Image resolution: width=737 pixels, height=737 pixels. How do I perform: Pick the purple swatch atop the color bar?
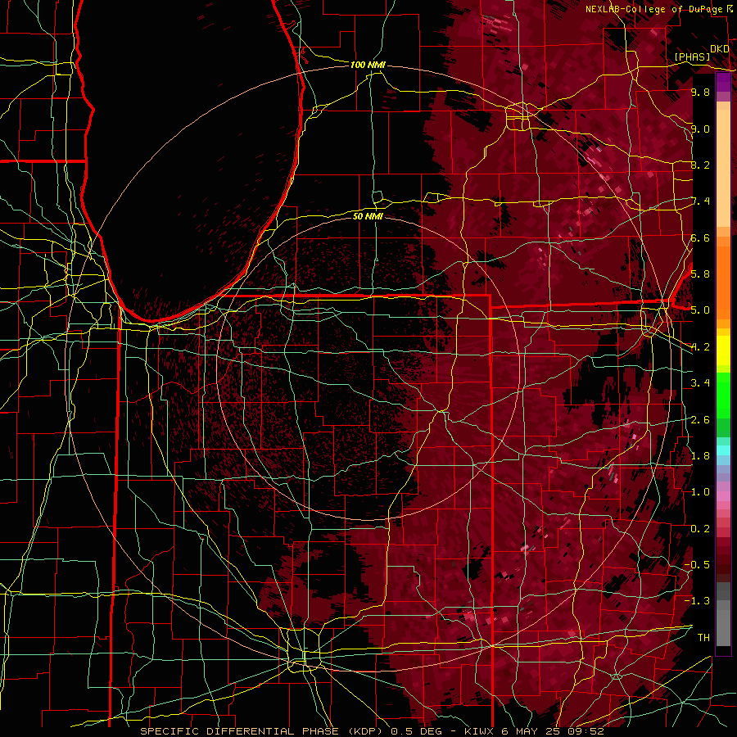(723, 83)
